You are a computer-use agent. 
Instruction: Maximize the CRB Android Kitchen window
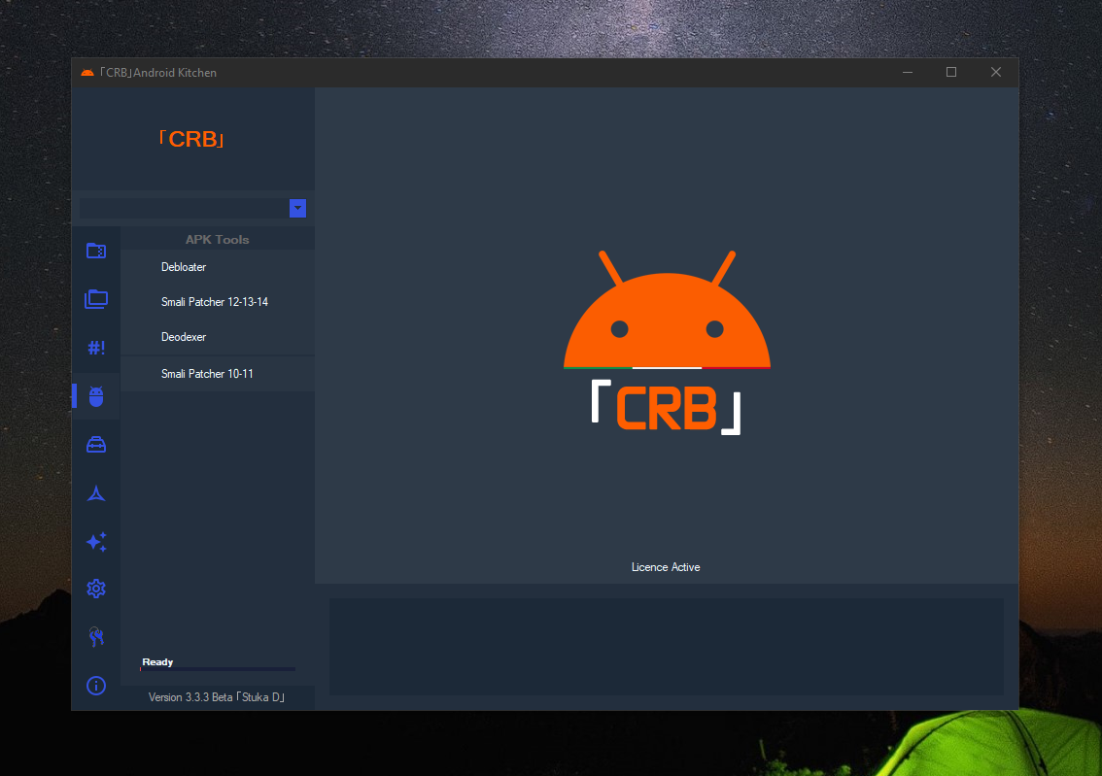coord(951,72)
